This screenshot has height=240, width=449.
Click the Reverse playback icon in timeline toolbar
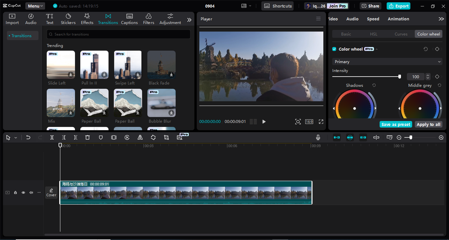127,138
